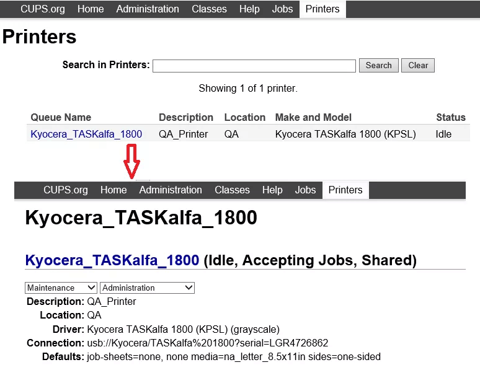480x370 pixels.
Task: Open bold Kyocera_TASKalfa_1800 heading link
Action: point(112,260)
